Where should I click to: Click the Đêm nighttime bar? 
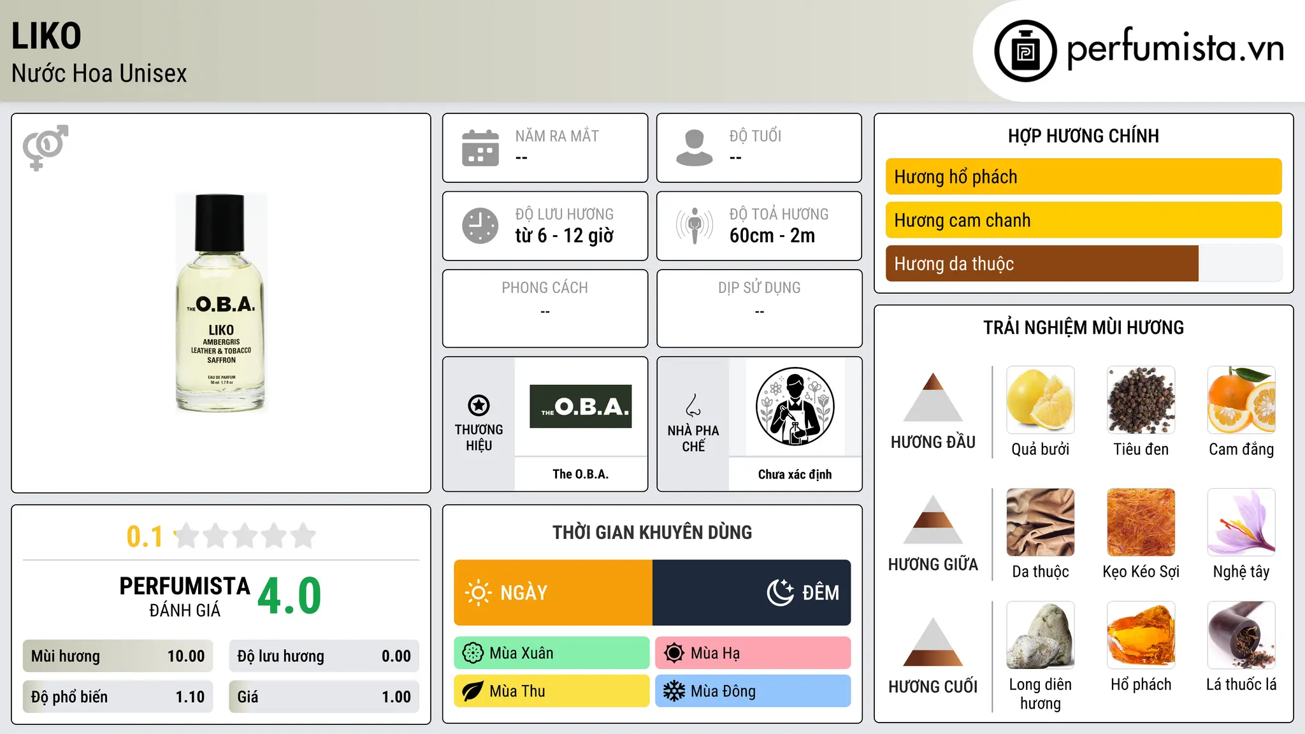[752, 593]
